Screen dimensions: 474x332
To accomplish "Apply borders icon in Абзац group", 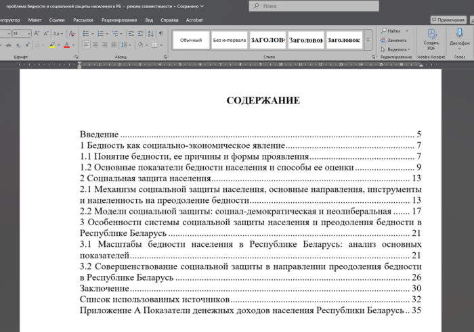I will [x=154, y=45].
